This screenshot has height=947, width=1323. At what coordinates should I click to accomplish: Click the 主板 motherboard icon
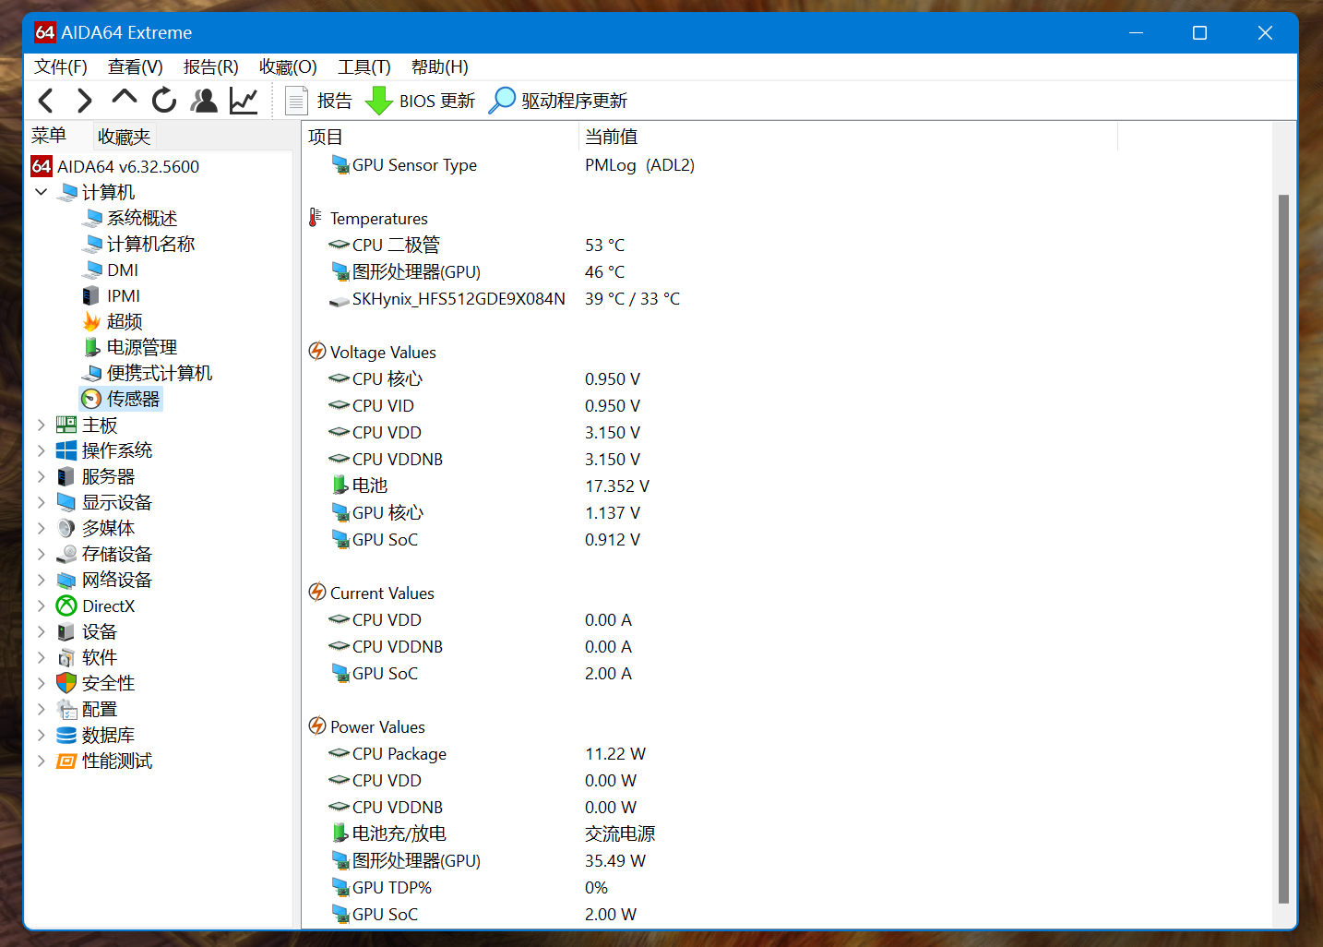66,425
